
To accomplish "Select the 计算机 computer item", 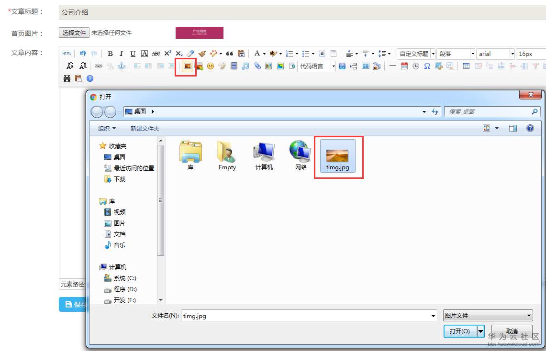I will click(264, 156).
